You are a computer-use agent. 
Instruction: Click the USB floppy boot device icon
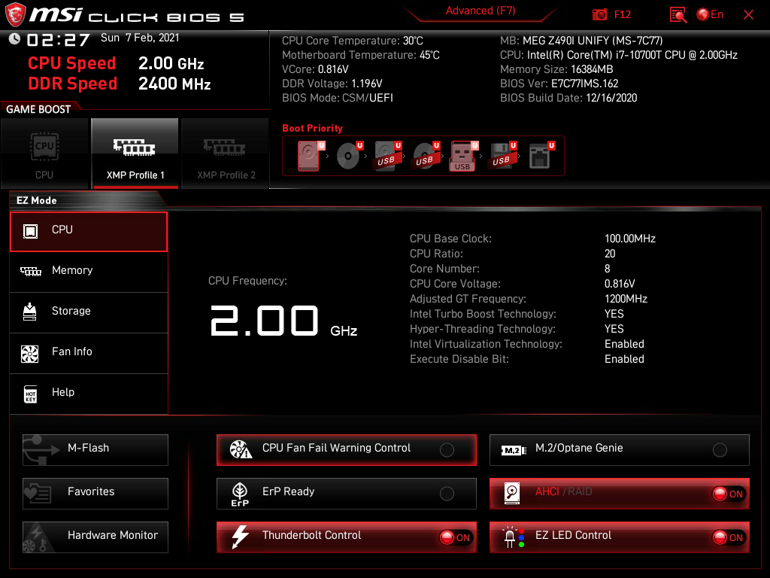(x=501, y=157)
